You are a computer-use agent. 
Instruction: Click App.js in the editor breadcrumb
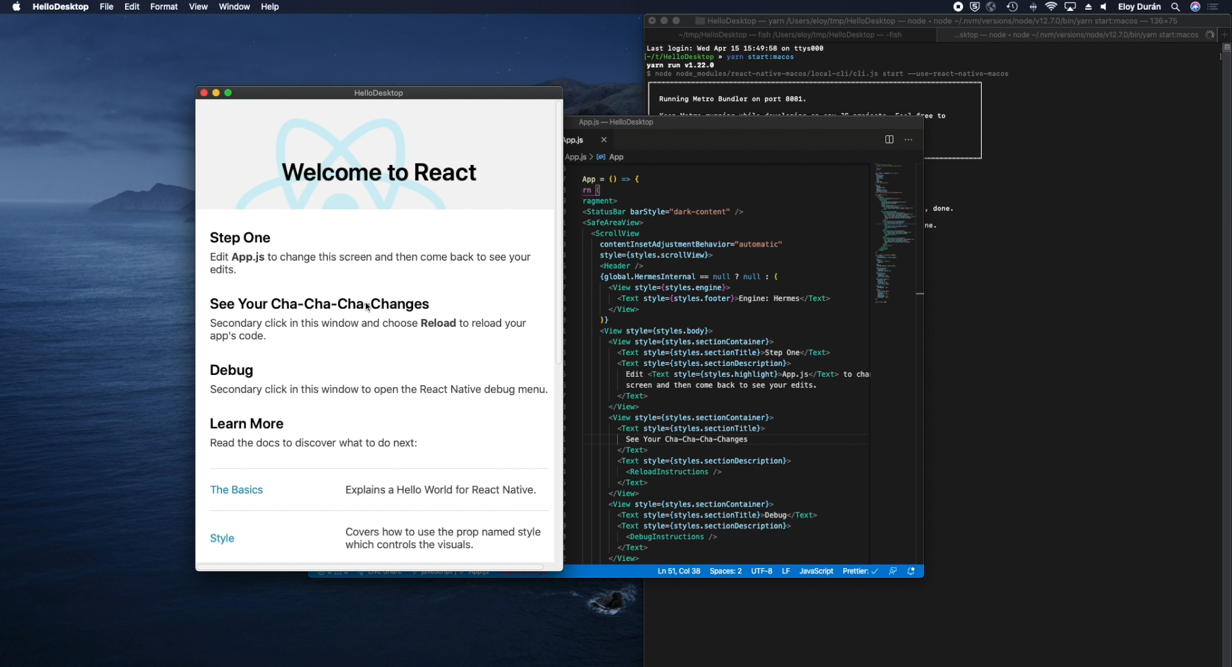pos(576,157)
